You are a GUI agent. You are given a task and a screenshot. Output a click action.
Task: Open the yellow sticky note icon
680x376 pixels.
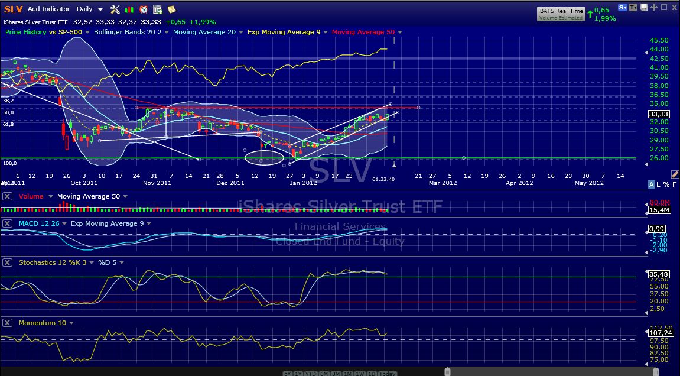(x=172, y=9)
